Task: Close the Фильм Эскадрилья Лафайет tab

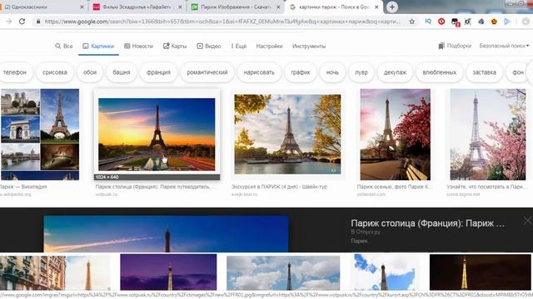Action: pyautogui.click(x=180, y=7)
